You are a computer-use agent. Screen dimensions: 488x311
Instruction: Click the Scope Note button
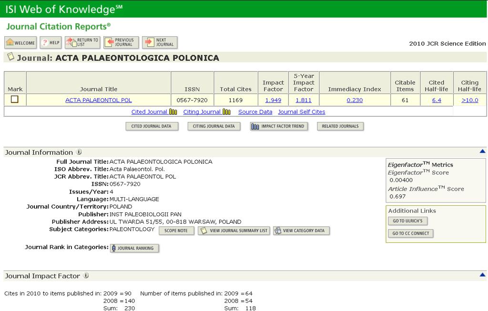click(176, 231)
